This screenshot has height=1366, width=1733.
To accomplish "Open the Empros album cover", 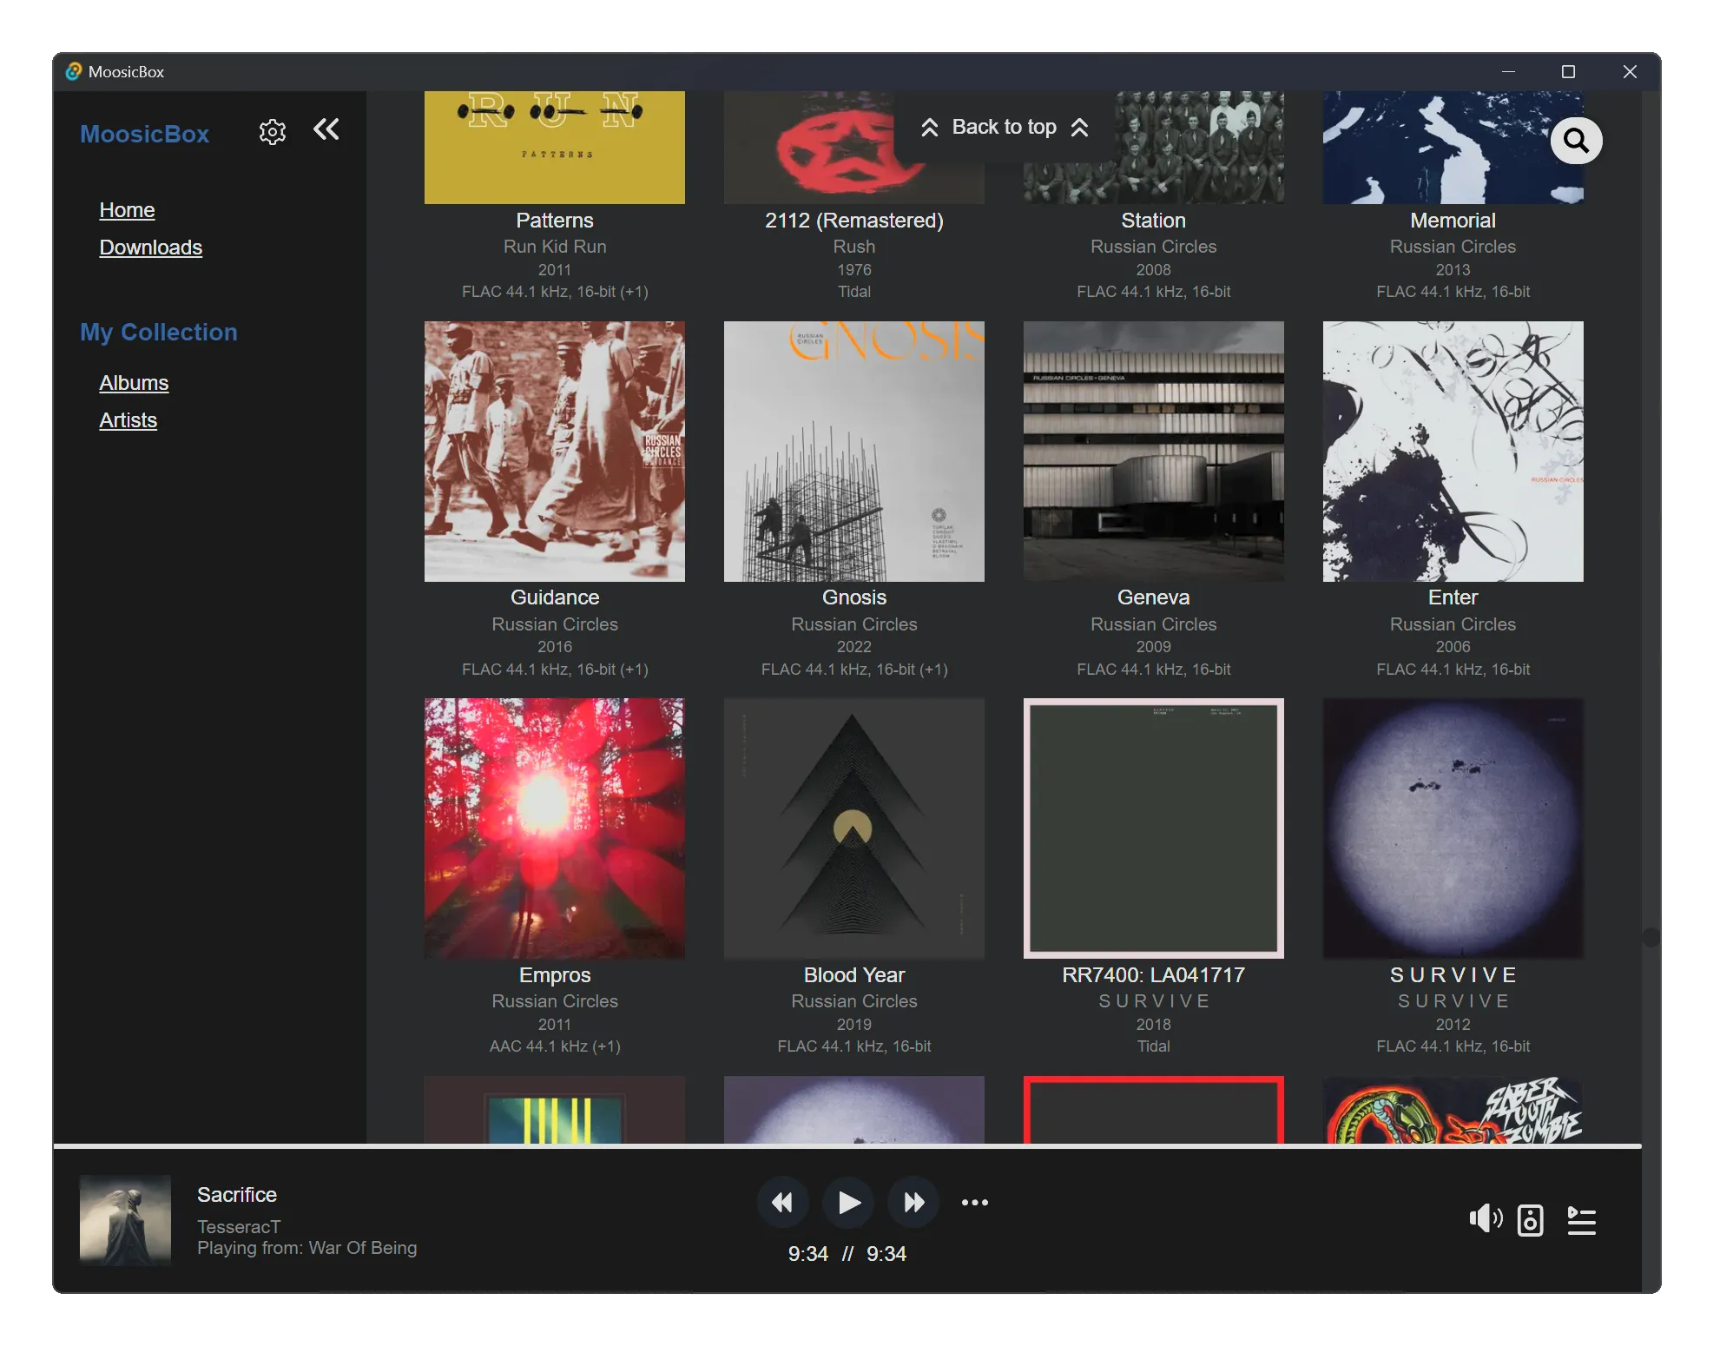I will 554,828.
